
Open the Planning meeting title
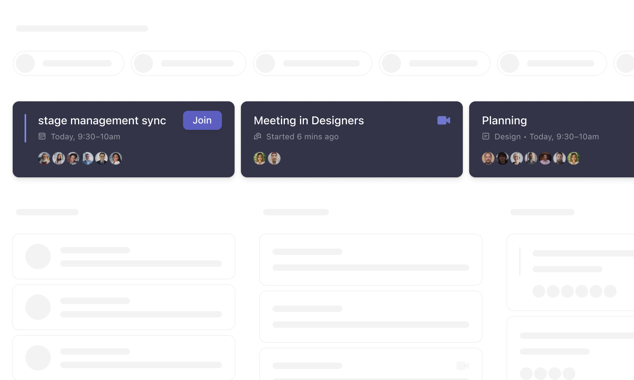[x=504, y=120]
